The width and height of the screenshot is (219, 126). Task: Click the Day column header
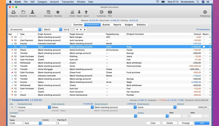(13, 34)
